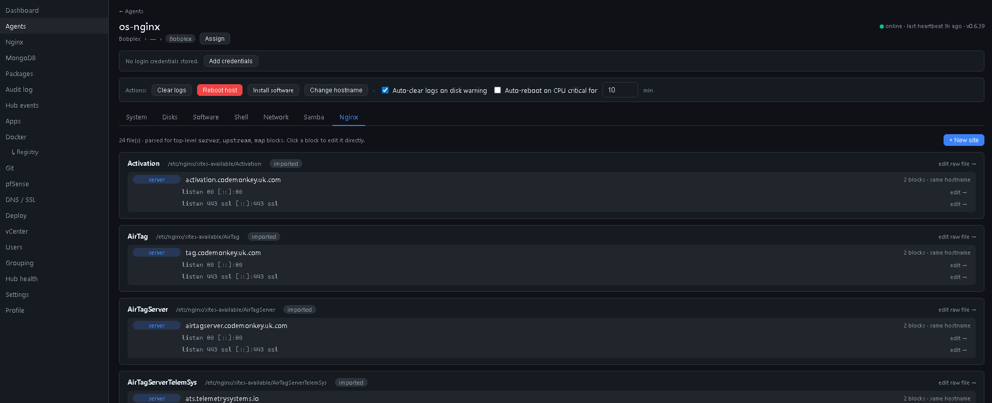Edit AirTag listen 80 block

coord(958,266)
